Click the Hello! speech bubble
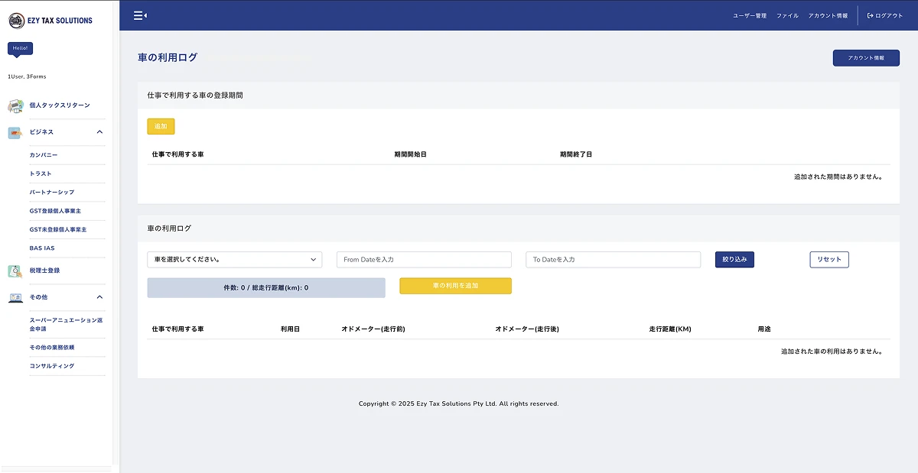The width and height of the screenshot is (918, 473). (20, 48)
